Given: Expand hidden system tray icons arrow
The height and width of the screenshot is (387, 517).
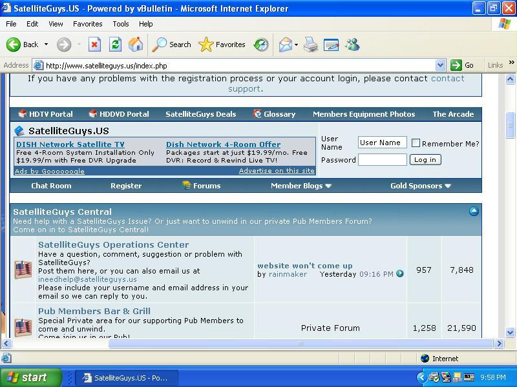Looking at the screenshot, I should tap(421, 377).
